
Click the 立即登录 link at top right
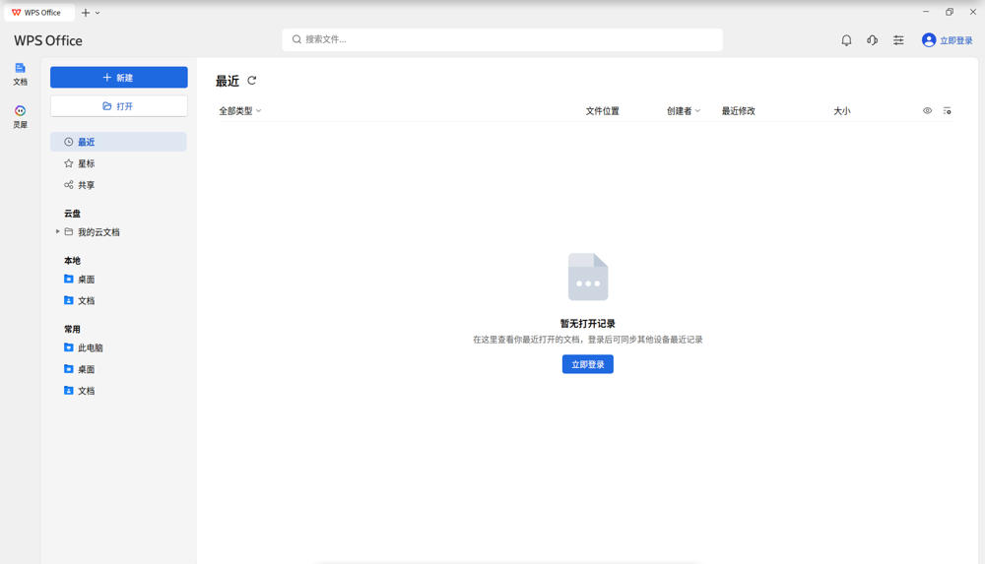tap(956, 40)
